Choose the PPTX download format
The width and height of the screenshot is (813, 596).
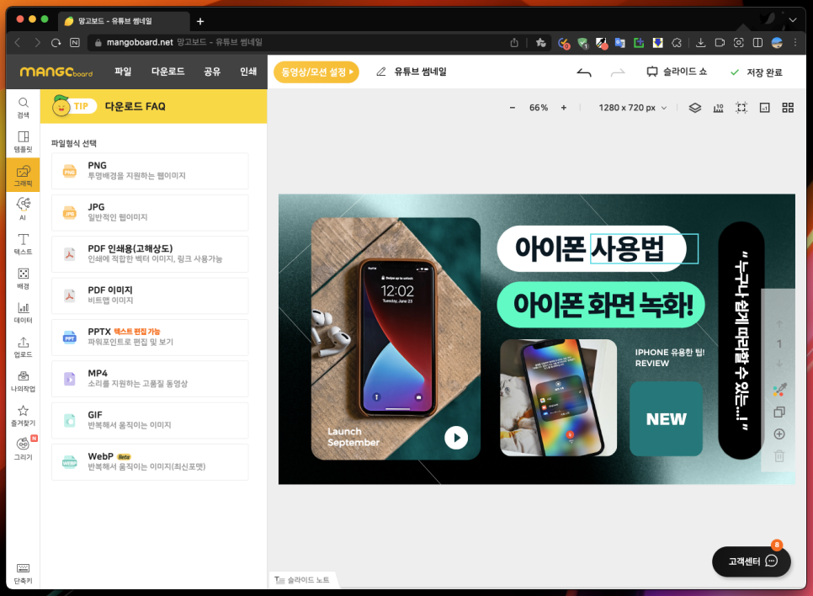point(150,337)
